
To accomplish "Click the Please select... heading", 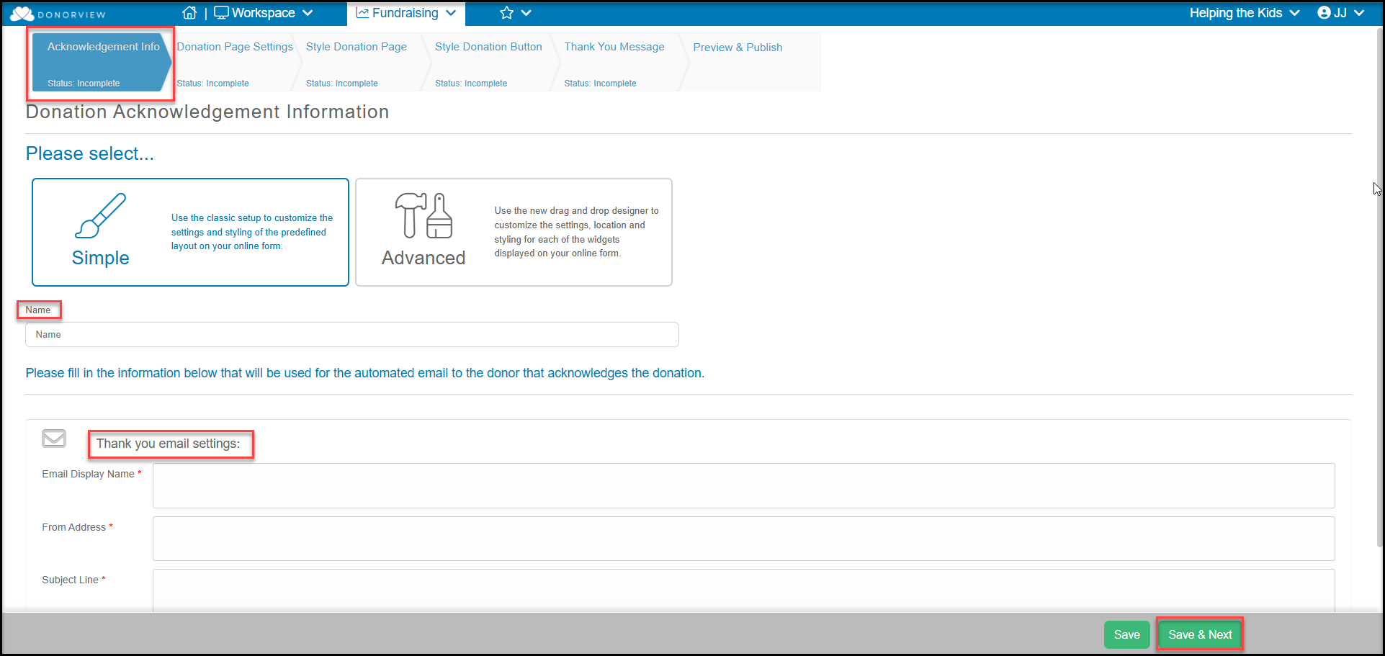I will tap(90, 153).
